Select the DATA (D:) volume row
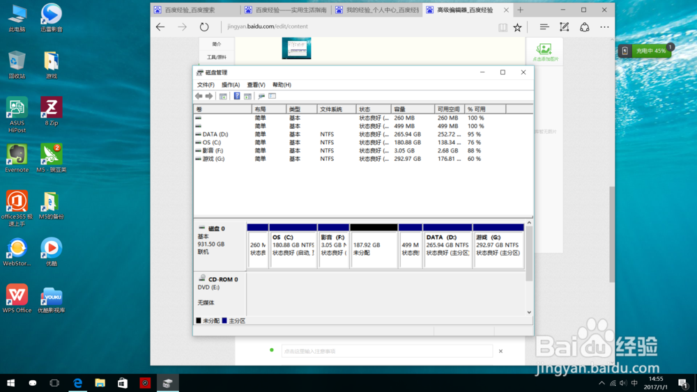The image size is (697, 392). click(x=362, y=134)
